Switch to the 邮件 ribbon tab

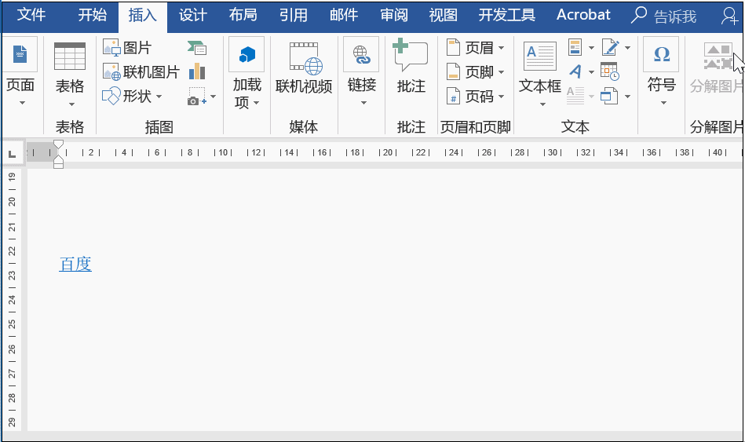coord(344,15)
